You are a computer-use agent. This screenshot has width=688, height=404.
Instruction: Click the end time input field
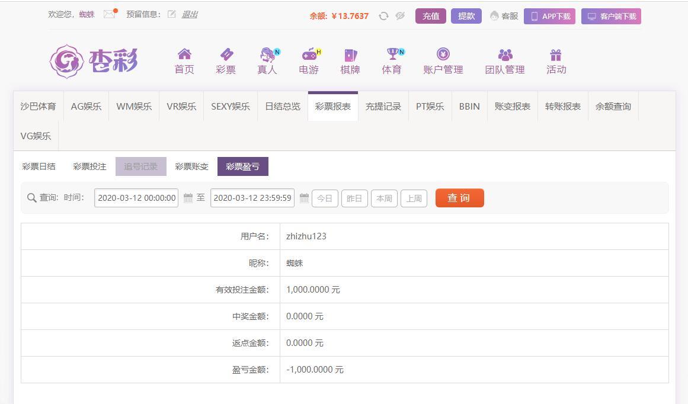pyautogui.click(x=252, y=198)
